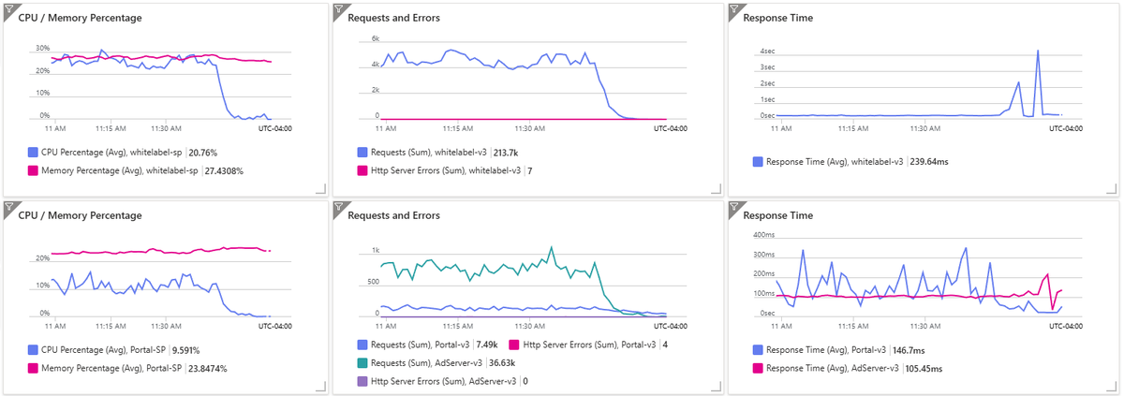Click the value 23.8474%
The width and height of the screenshot is (1124, 396).
[207, 369]
